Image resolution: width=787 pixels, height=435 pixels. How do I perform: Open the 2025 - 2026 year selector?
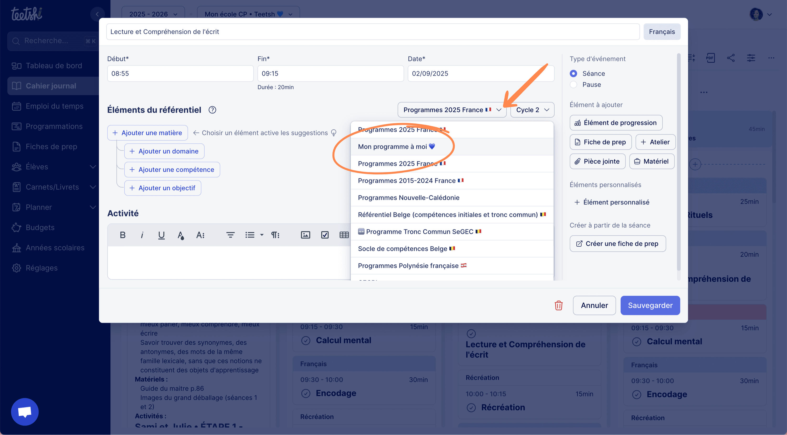click(x=153, y=14)
